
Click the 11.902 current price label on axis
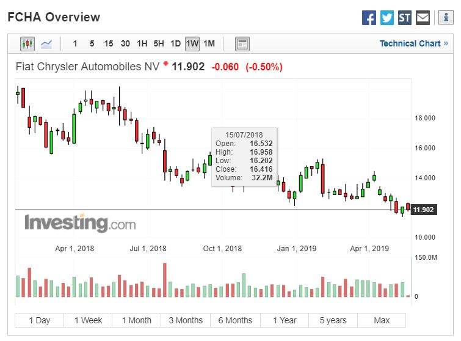423,210
